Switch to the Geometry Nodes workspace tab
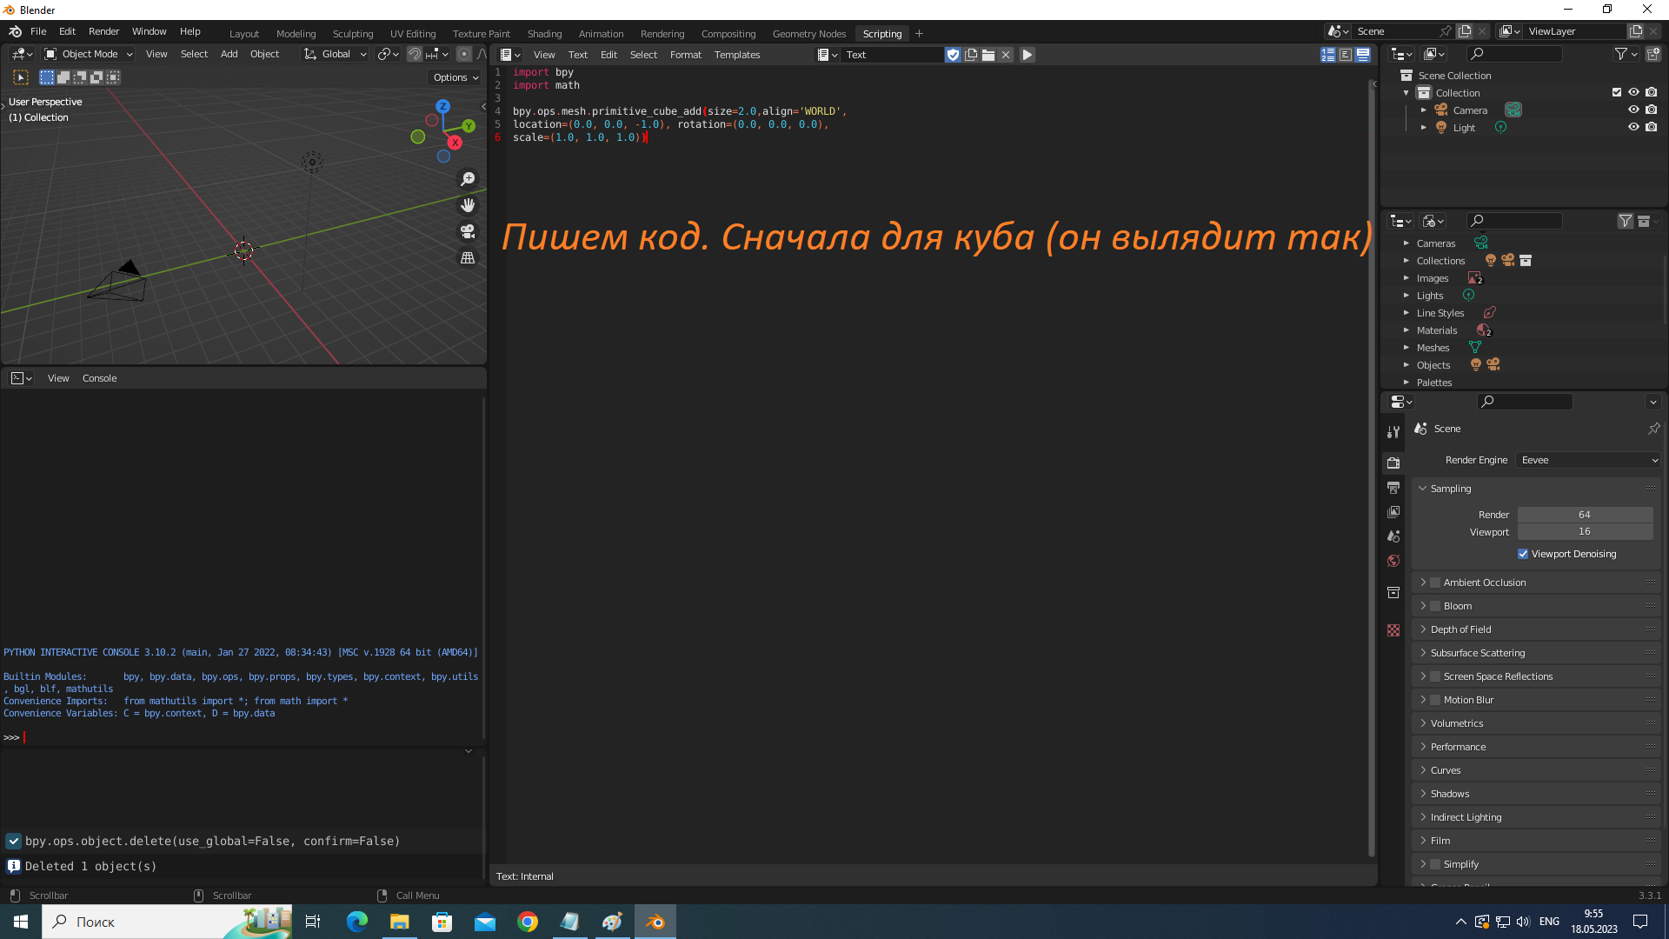The width and height of the screenshot is (1669, 939). (x=808, y=34)
